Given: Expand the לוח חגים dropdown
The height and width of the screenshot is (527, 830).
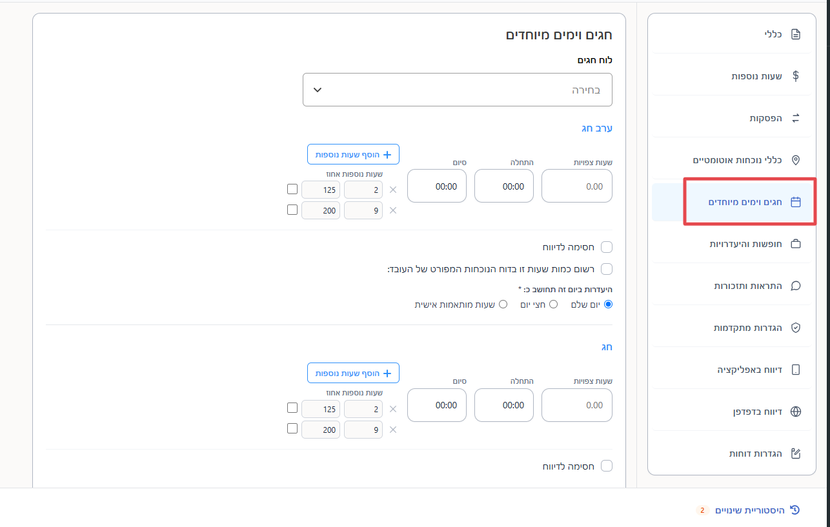Looking at the screenshot, I should click(x=458, y=90).
